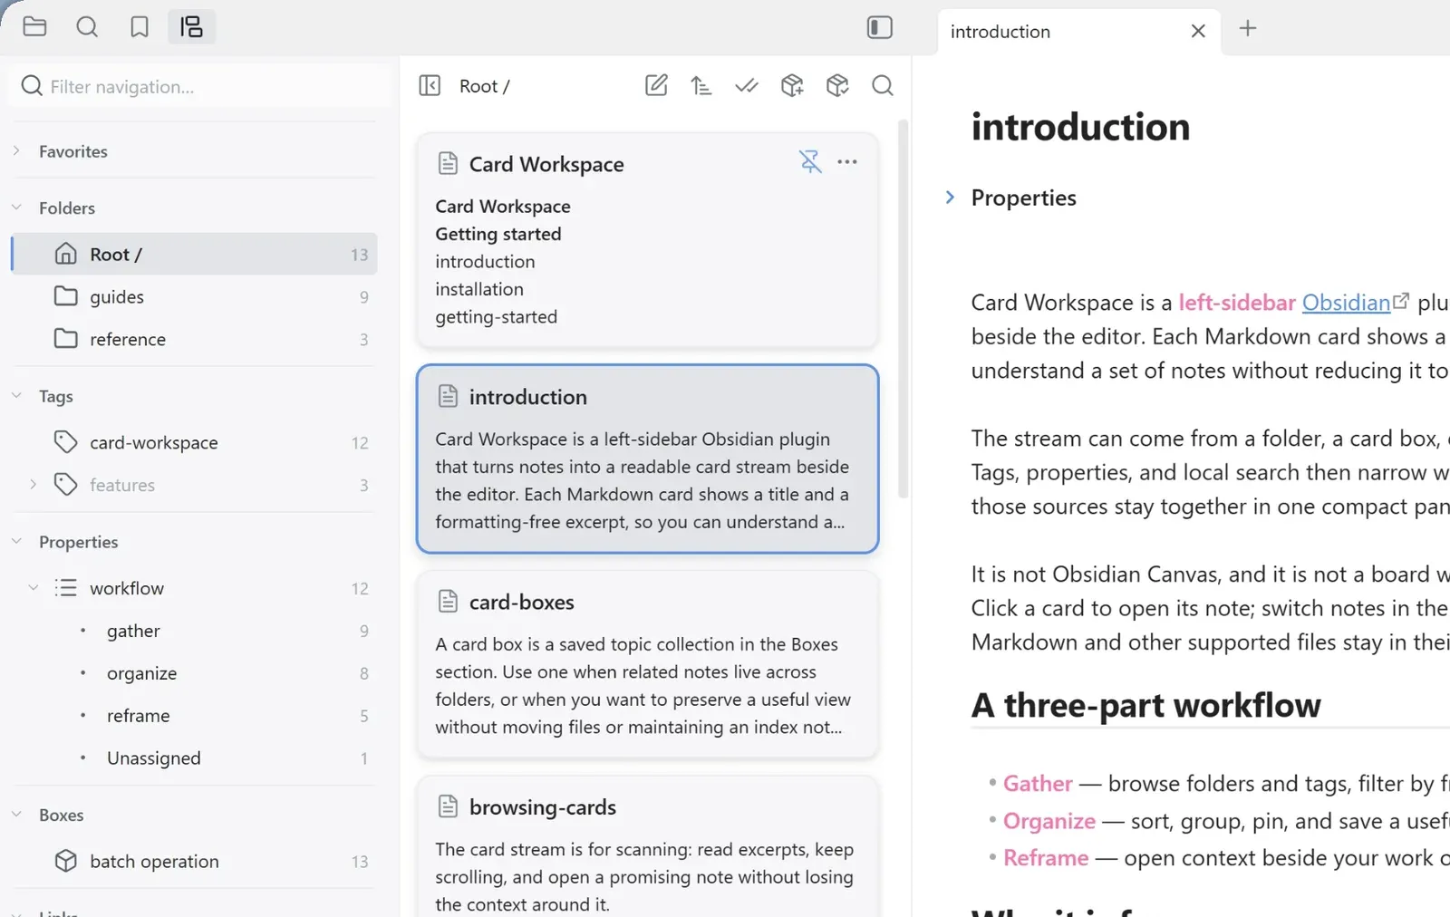
Task: Open the batch operation box
Action: [x=194, y=861]
